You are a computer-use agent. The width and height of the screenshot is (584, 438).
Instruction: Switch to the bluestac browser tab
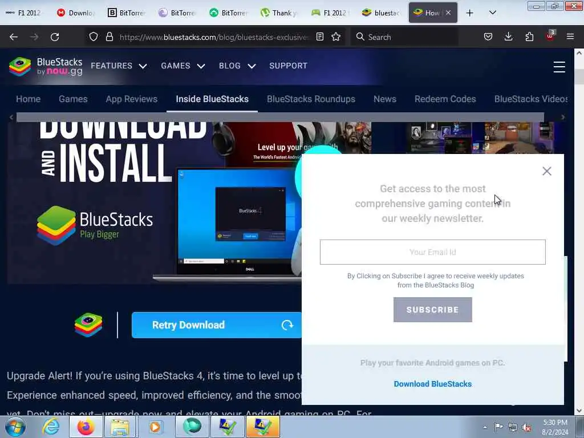click(382, 13)
